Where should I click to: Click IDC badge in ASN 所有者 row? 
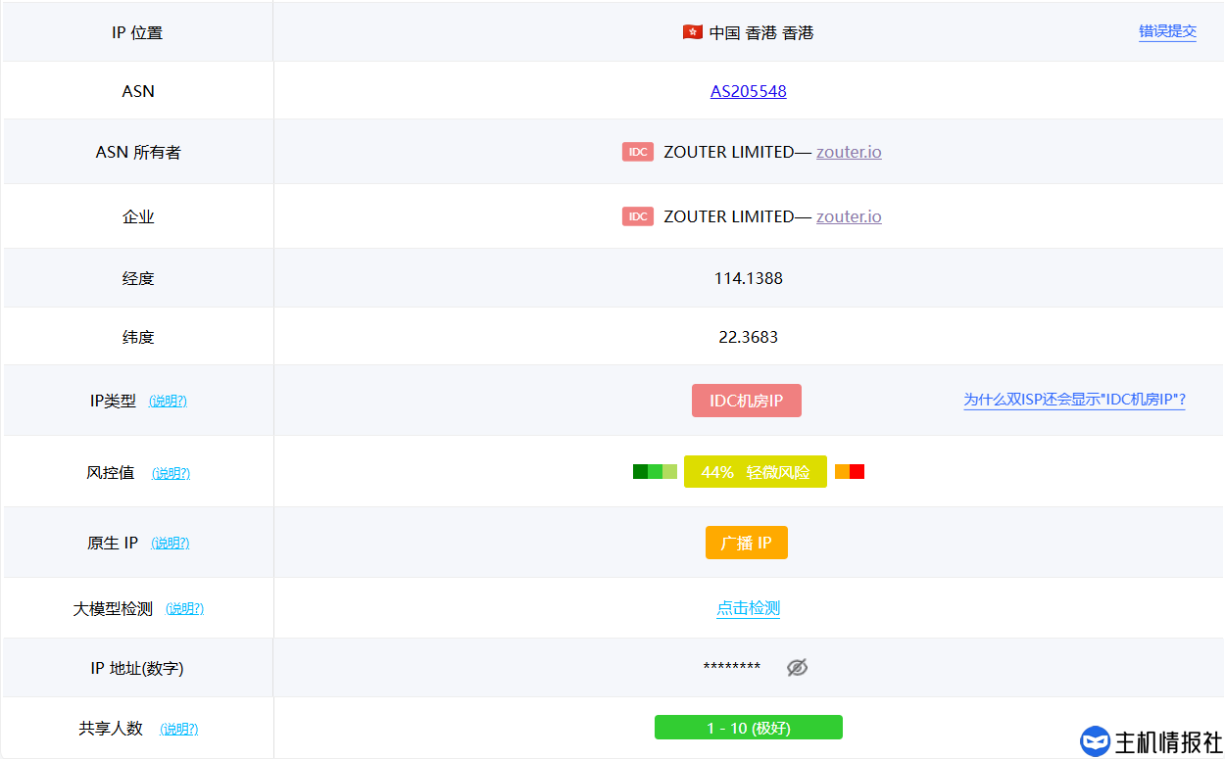pos(637,152)
